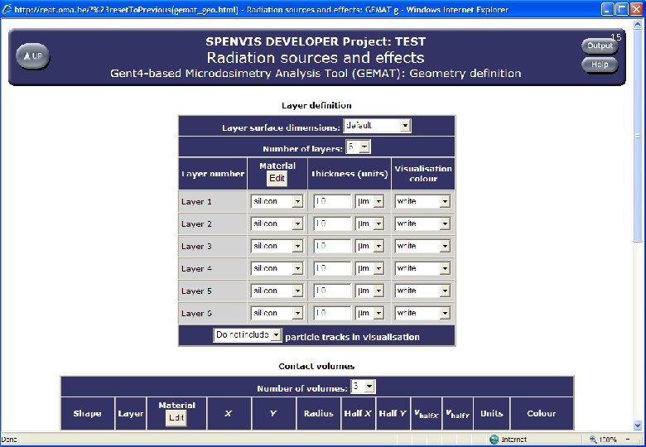
Task: Open Layer 2 material dropdown
Action: (277, 223)
